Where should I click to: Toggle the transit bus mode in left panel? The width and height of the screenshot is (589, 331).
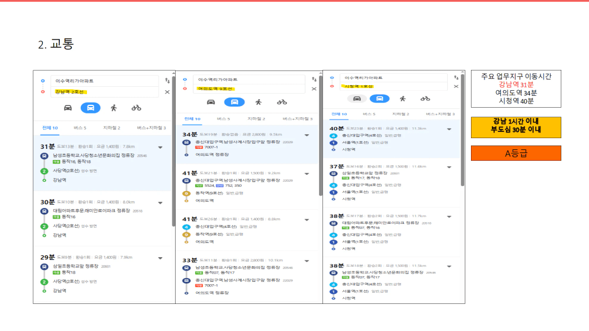90,108
